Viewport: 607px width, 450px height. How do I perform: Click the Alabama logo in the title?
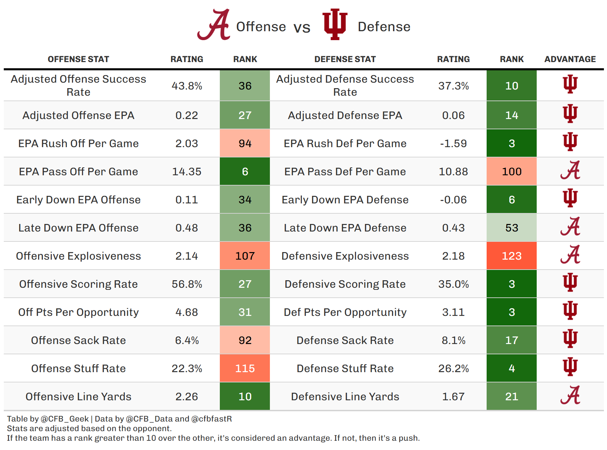point(214,25)
